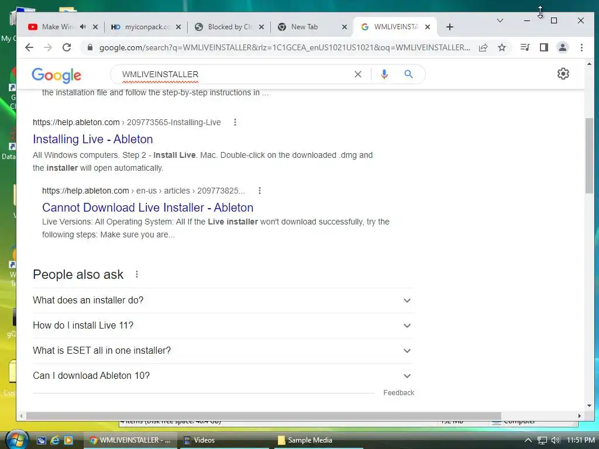
Task: Open the Chrome profile avatar icon
Action: point(563,47)
